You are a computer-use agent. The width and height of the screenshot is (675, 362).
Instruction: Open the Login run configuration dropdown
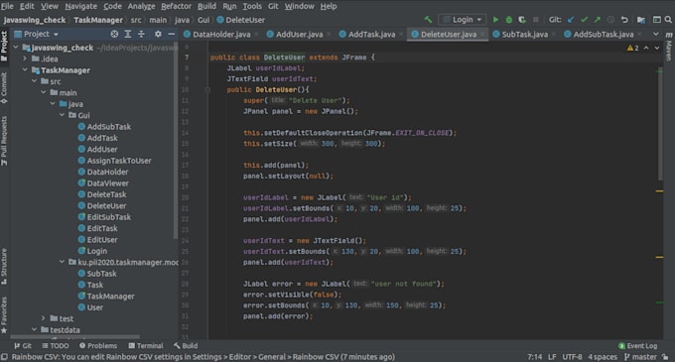pyautogui.click(x=463, y=20)
